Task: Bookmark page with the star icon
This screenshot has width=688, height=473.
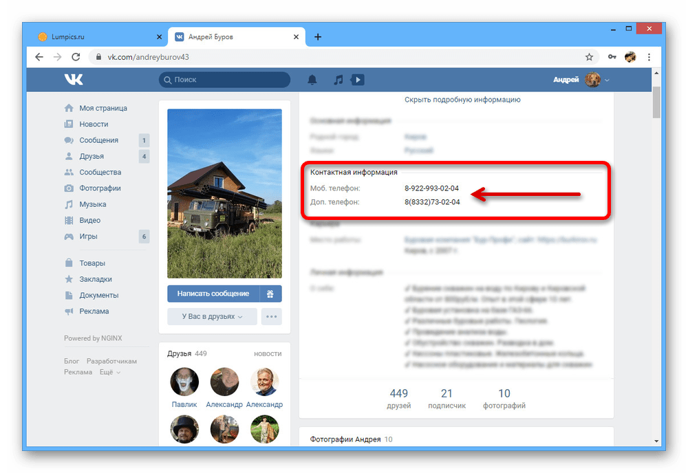Action: (590, 57)
